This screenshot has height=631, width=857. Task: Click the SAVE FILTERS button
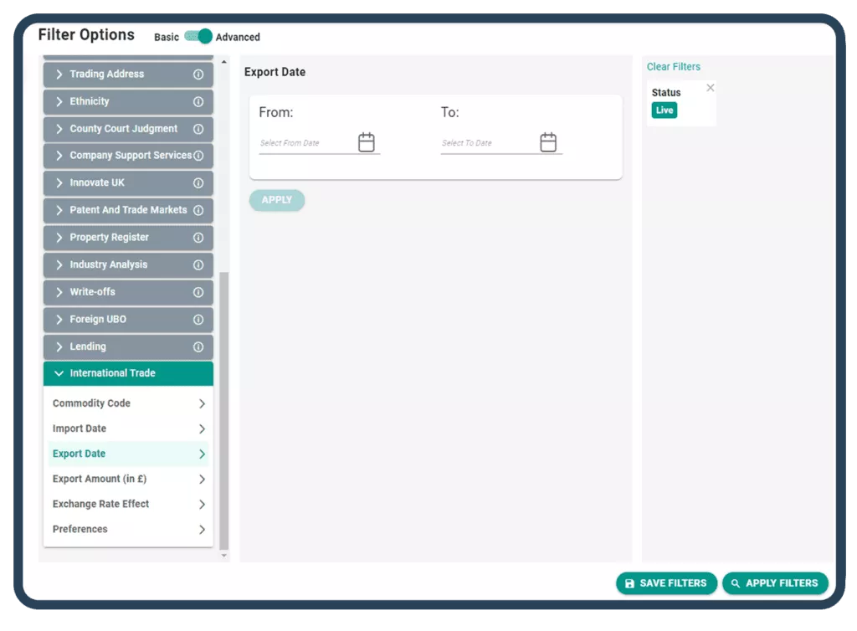click(x=666, y=583)
